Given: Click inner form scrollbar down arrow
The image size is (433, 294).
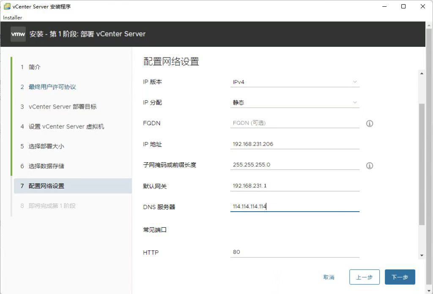Looking at the screenshot, I should pos(422,256).
